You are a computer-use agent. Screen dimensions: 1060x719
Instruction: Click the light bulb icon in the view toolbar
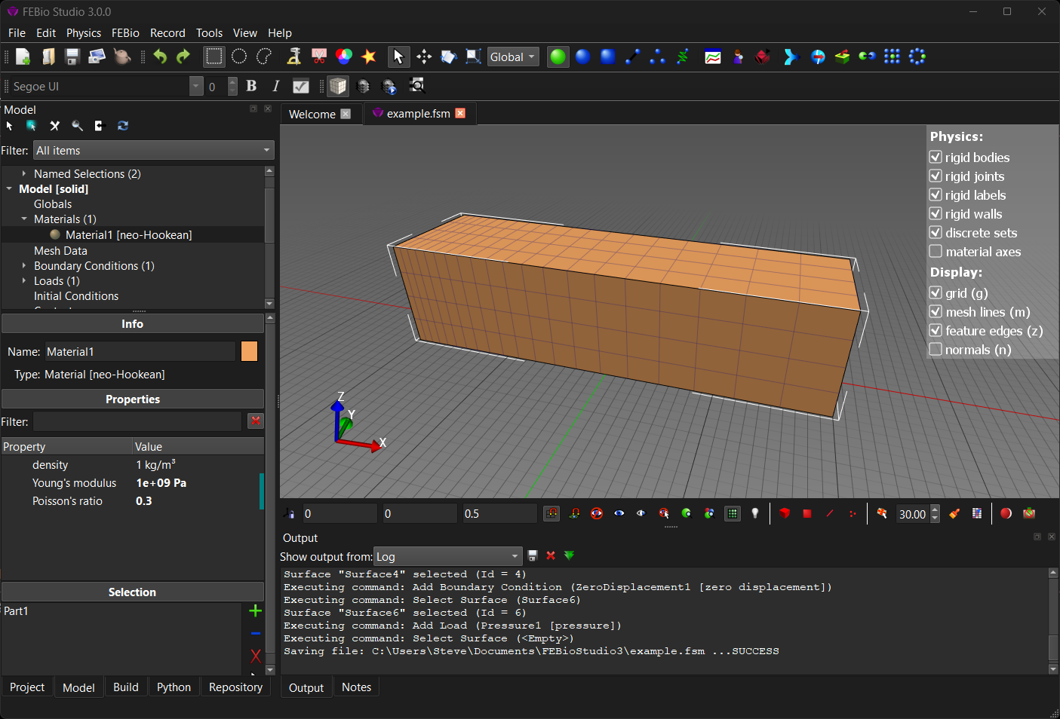click(x=755, y=513)
